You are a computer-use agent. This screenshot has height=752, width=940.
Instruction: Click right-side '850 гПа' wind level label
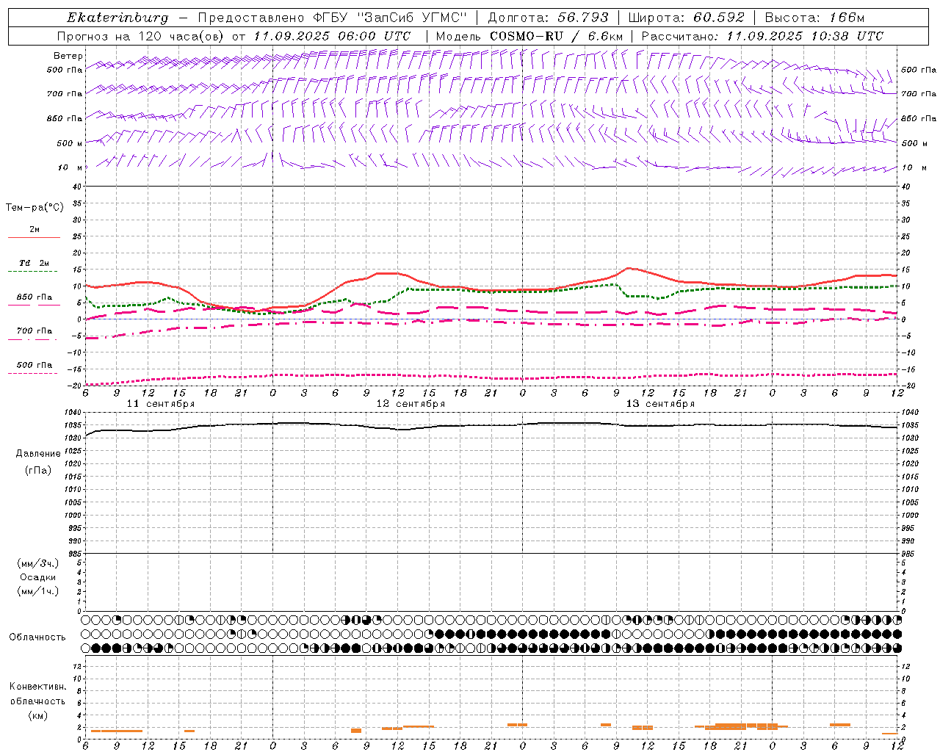click(x=919, y=118)
